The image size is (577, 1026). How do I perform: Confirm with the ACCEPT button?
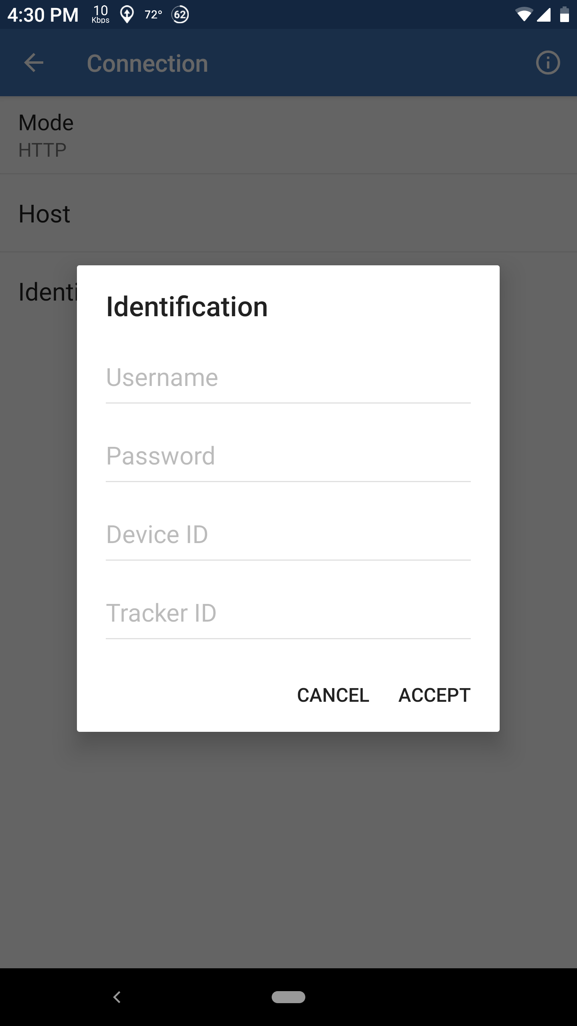(434, 695)
